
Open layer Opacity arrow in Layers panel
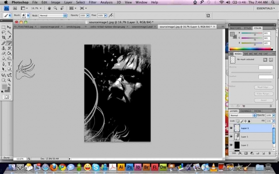[x=273, y=115]
